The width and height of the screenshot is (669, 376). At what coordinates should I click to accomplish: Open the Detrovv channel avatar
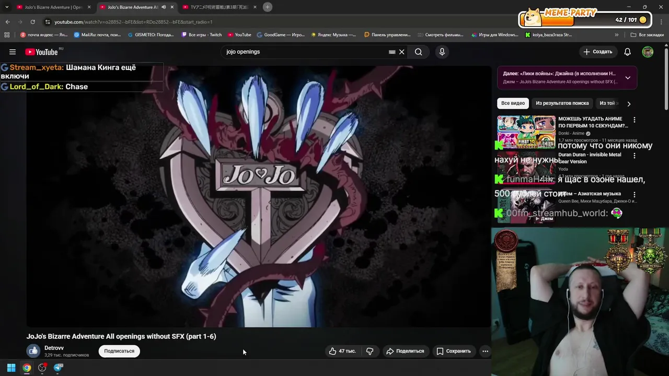[x=33, y=351]
